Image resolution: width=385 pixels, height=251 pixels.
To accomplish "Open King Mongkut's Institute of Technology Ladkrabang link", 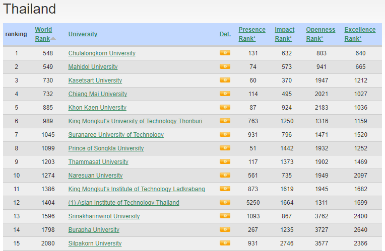I will (x=137, y=189).
